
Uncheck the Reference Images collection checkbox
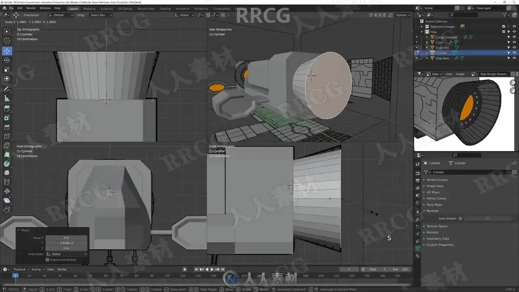click(x=504, y=27)
